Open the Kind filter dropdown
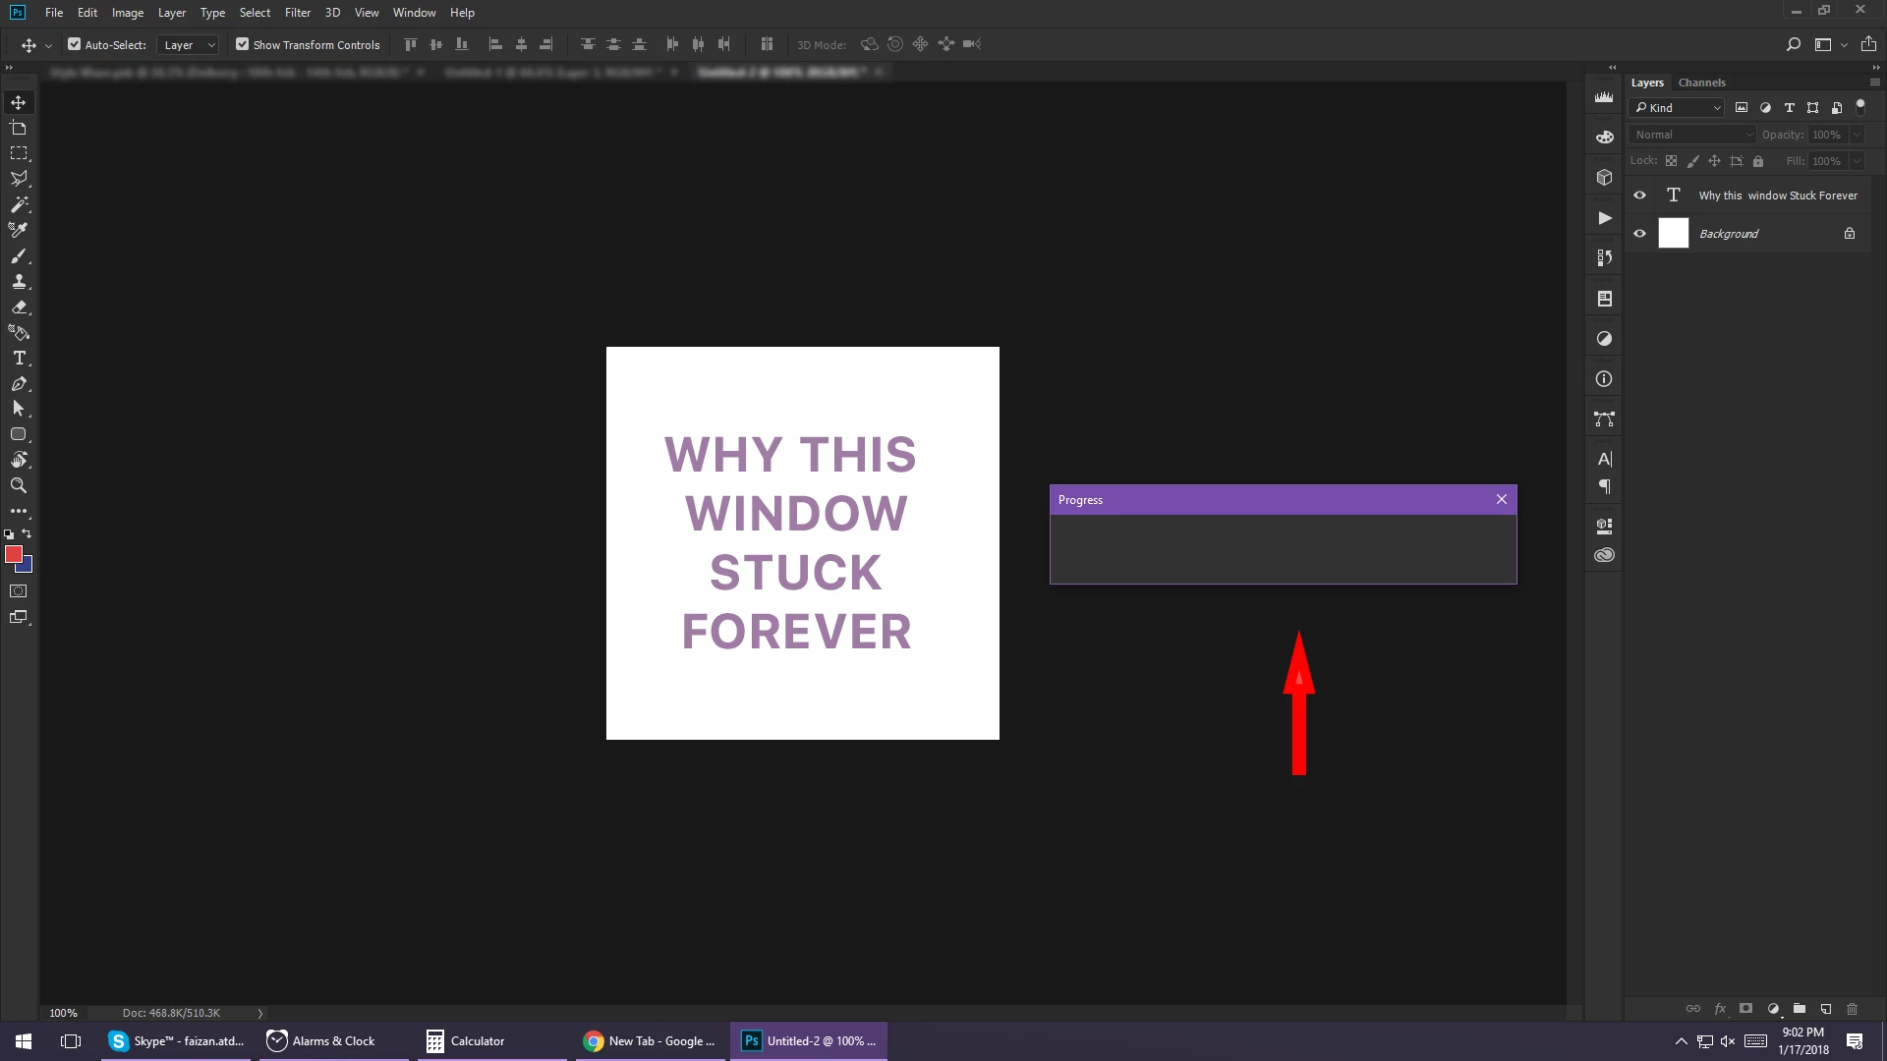 [x=1677, y=108]
